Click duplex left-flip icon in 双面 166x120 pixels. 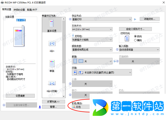75,72
